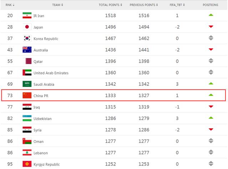Click the China PR flag icon

click(27, 95)
